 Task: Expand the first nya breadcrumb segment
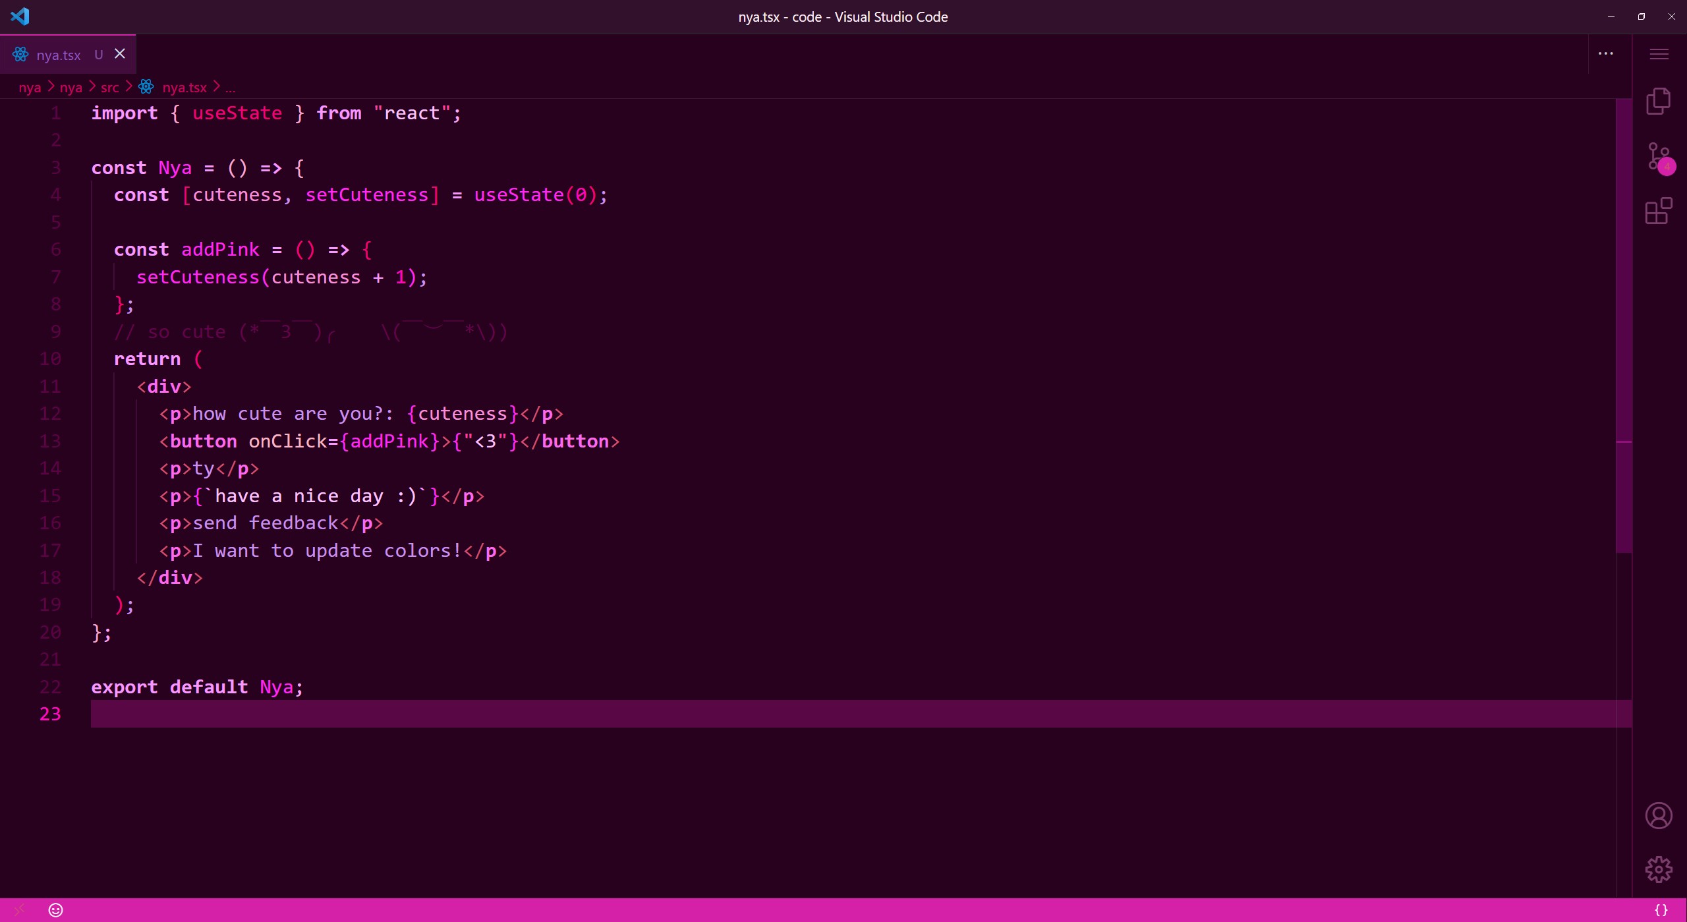[x=30, y=88]
